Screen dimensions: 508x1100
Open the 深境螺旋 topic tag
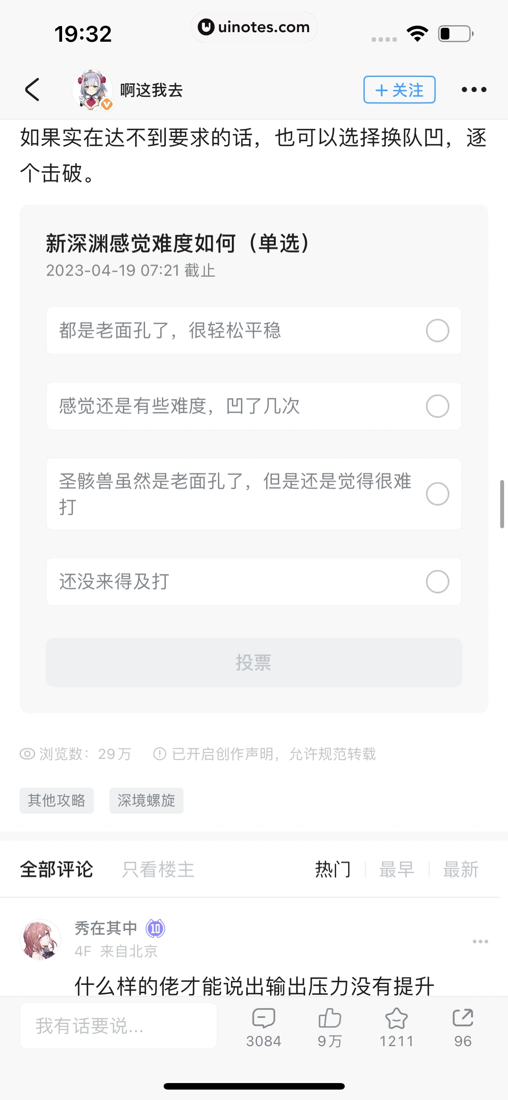(146, 800)
